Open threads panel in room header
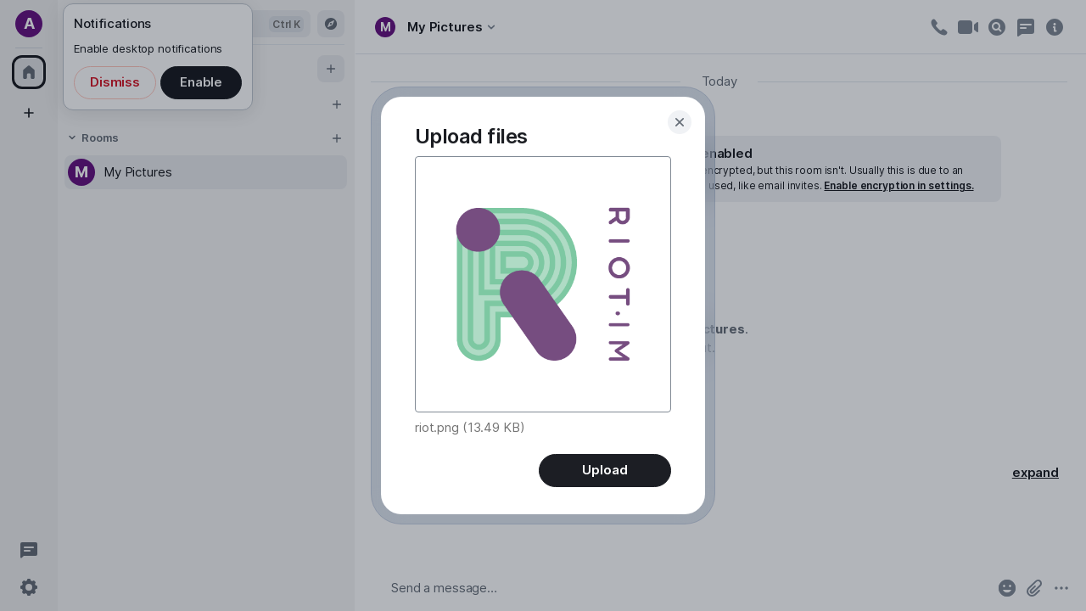This screenshot has width=1086, height=611. click(x=1026, y=27)
